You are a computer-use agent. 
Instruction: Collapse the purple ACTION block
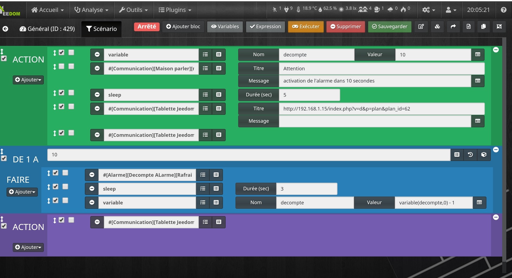(x=496, y=217)
